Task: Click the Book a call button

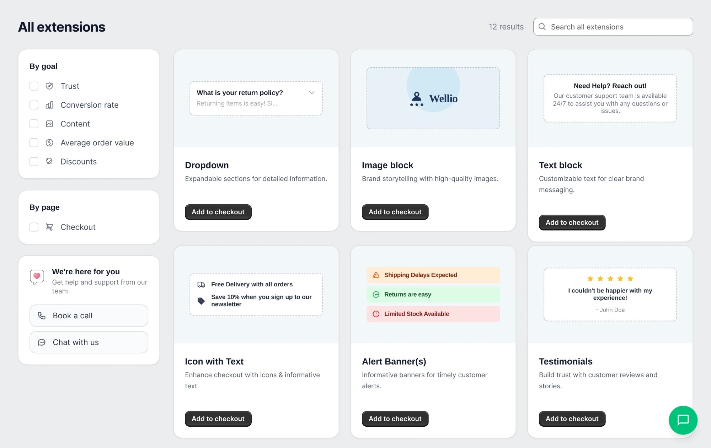Action: pyautogui.click(x=89, y=315)
